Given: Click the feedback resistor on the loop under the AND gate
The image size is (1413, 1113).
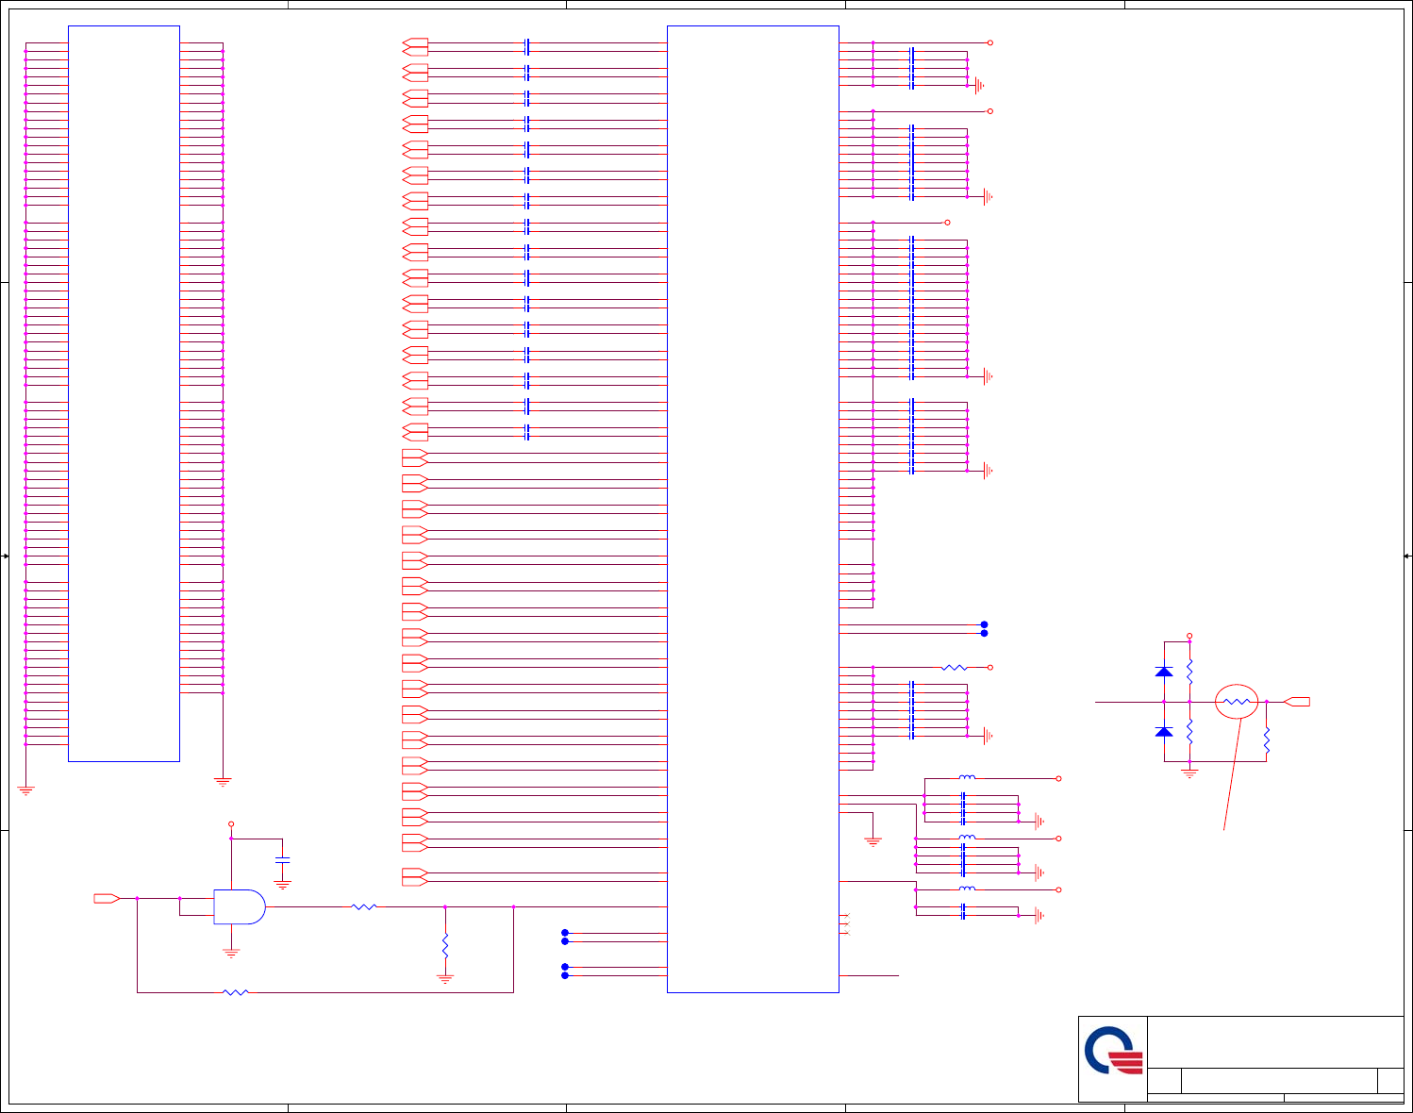Looking at the screenshot, I should (235, 992).
